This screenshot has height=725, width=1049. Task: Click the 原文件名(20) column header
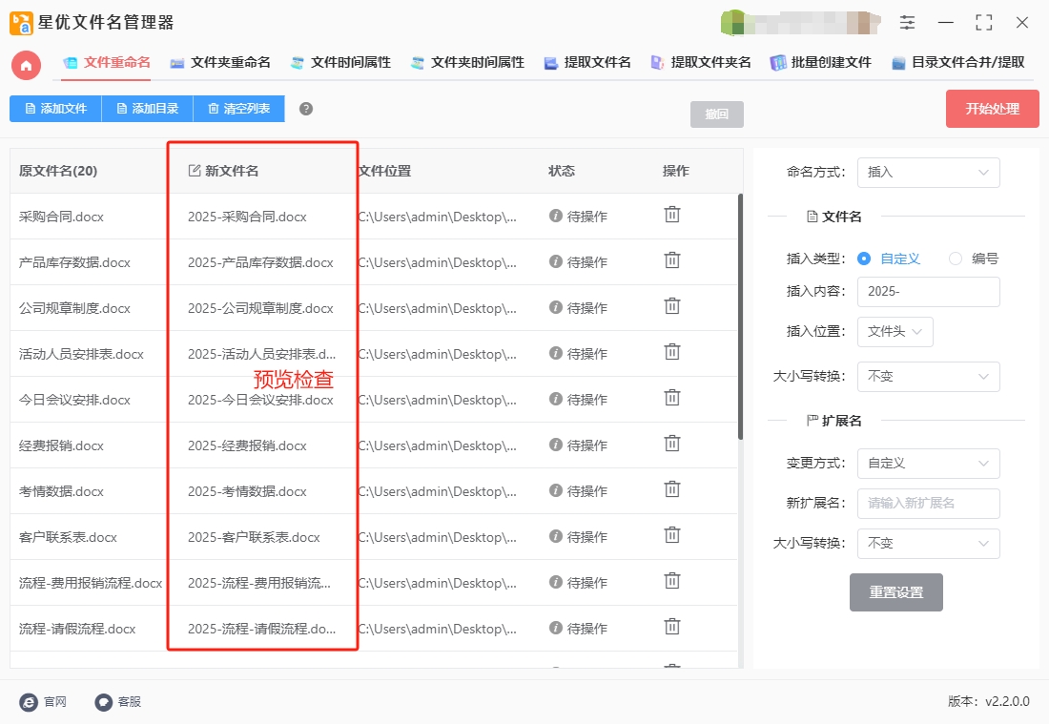pyautogui.click(x=58, y=171)
